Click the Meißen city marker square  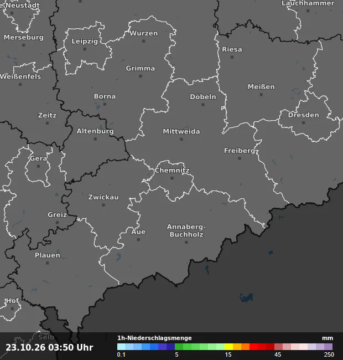click(x=261, y=95)
